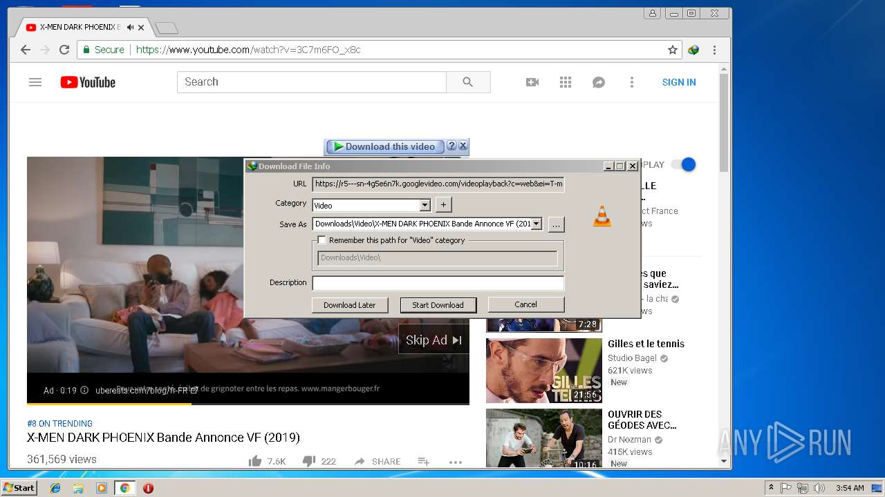Check Remember this path for Video category

coord(322,240)
